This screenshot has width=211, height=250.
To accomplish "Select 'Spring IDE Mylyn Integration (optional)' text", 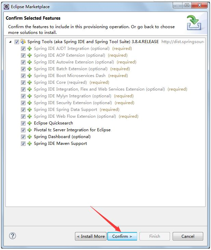I will [x=73, y=96].
